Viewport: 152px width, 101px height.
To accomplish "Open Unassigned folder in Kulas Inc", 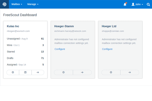I will coord(25,39).
